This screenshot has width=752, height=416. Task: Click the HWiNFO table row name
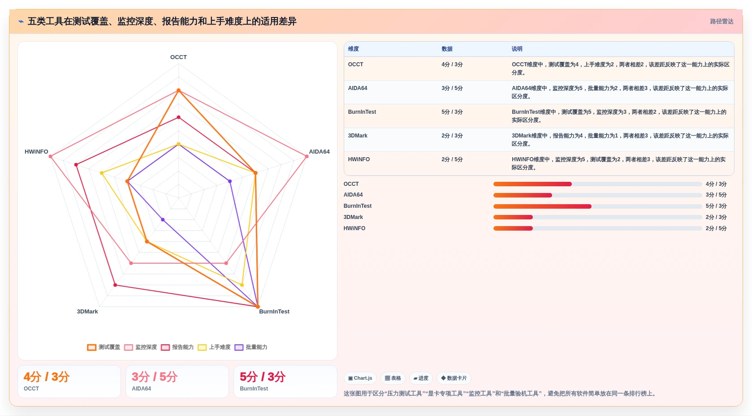[359, 159]
